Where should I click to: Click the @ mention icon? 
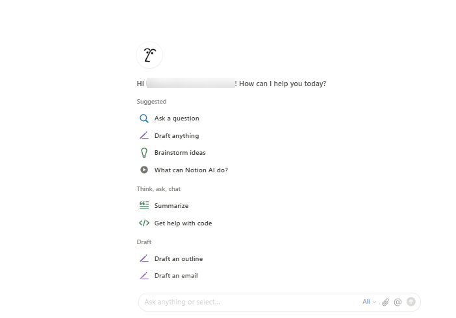398,302
